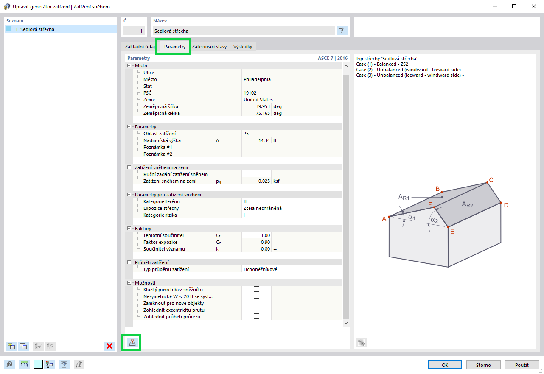Collapse the Možnosti section
The height and width of the screenshot is (374, 544).
coord(129,282)
